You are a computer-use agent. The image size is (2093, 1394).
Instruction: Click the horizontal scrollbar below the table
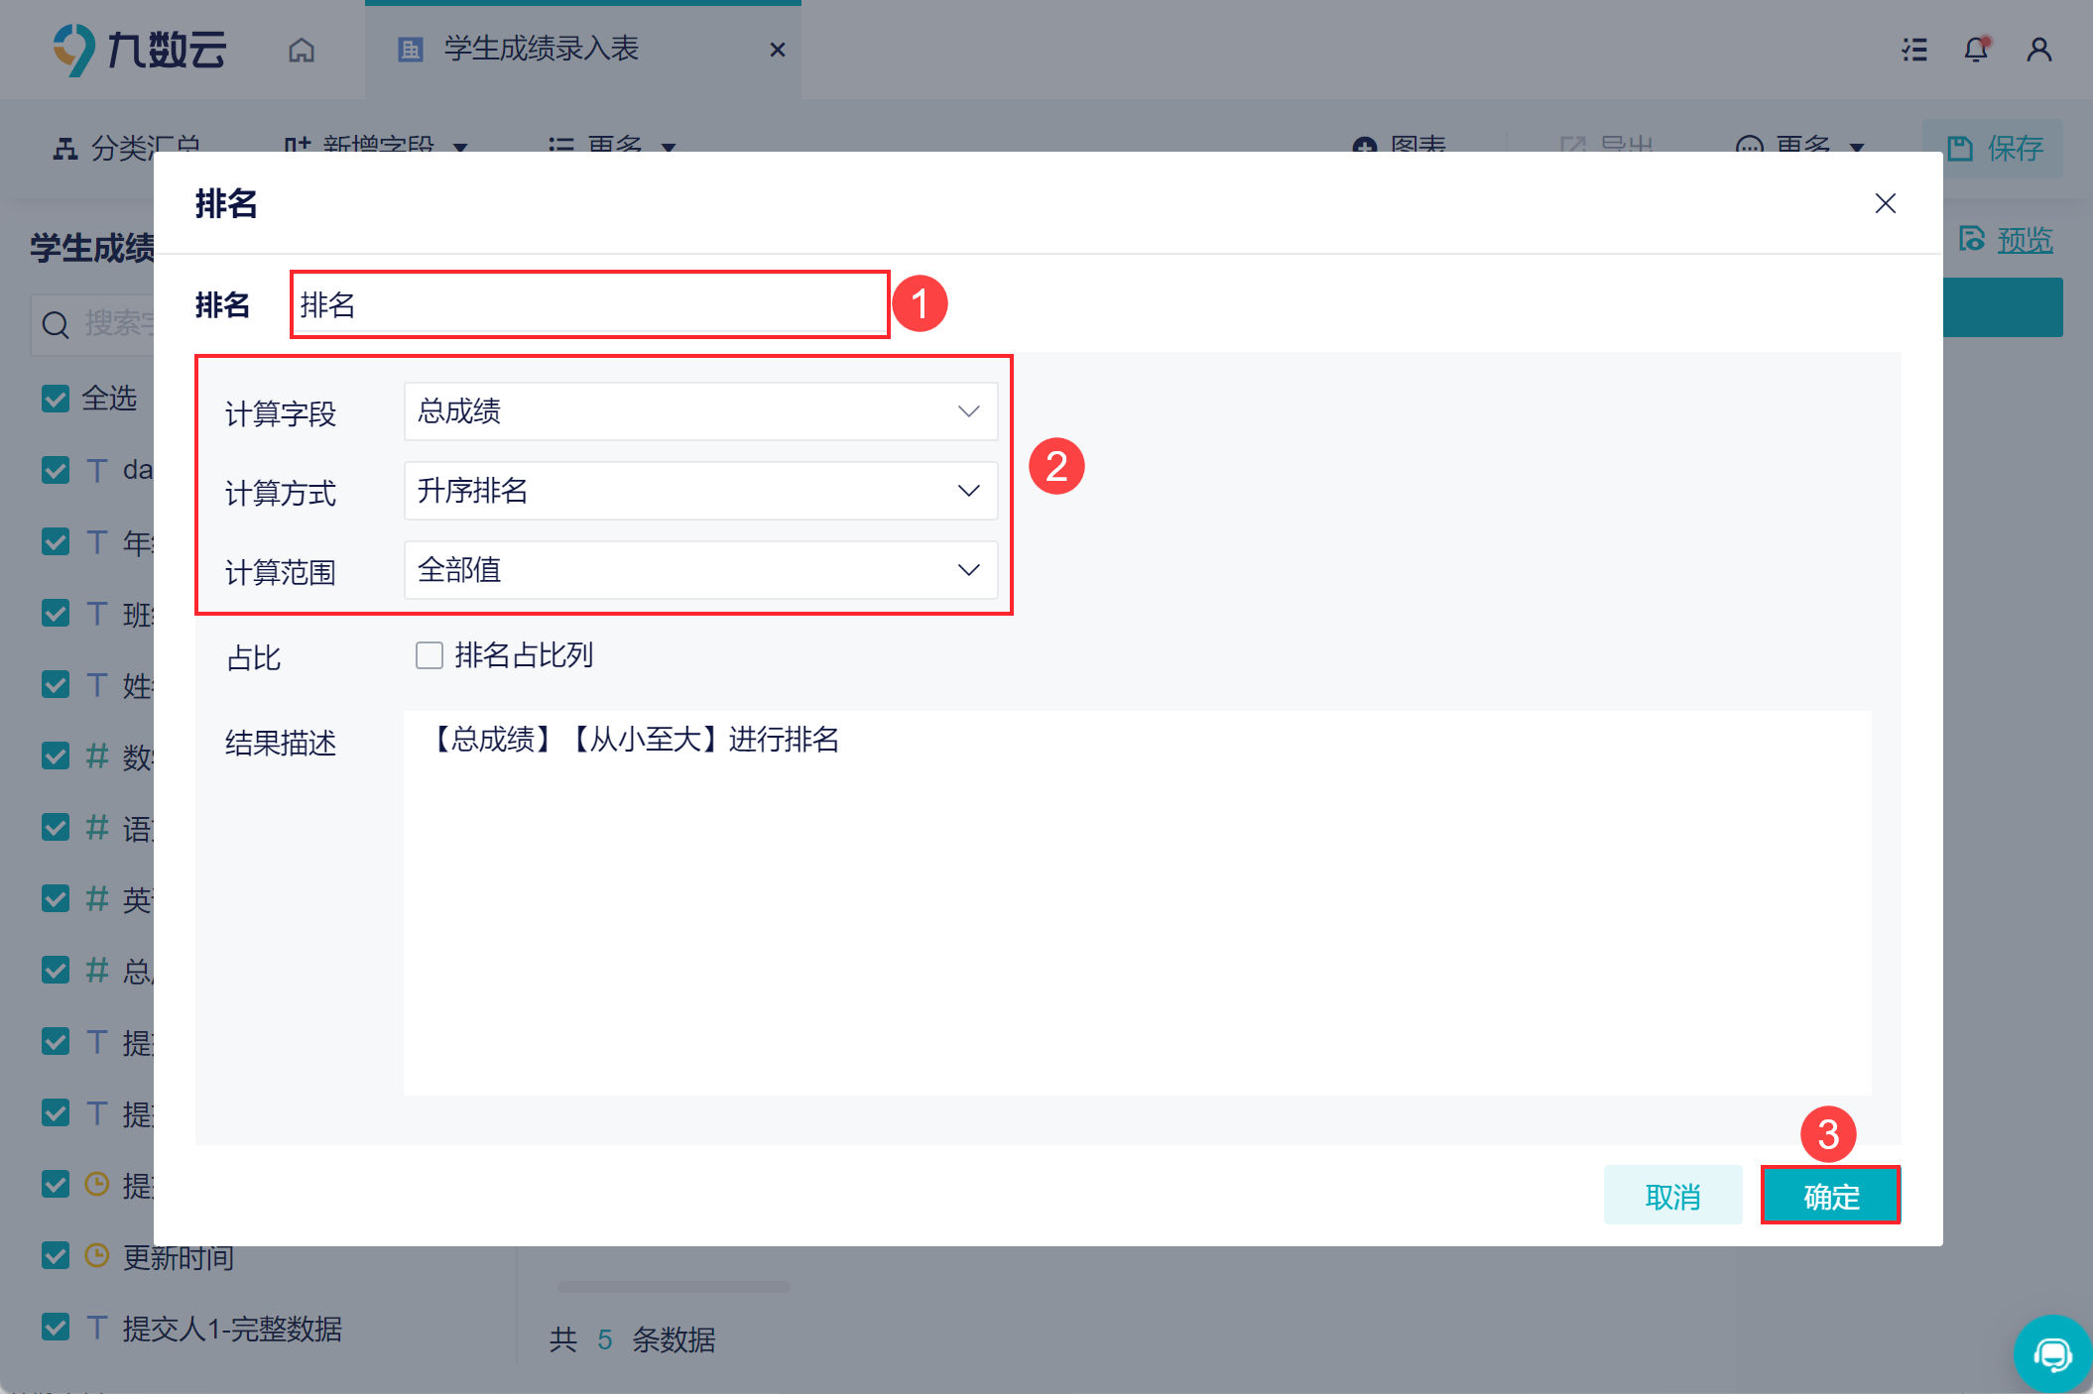click(675, 1287)
